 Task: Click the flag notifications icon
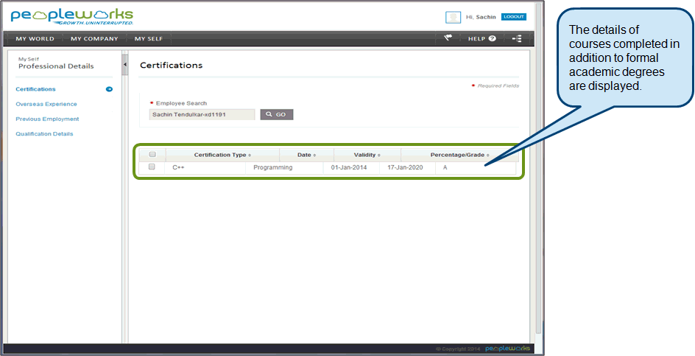tap(448, 38)
